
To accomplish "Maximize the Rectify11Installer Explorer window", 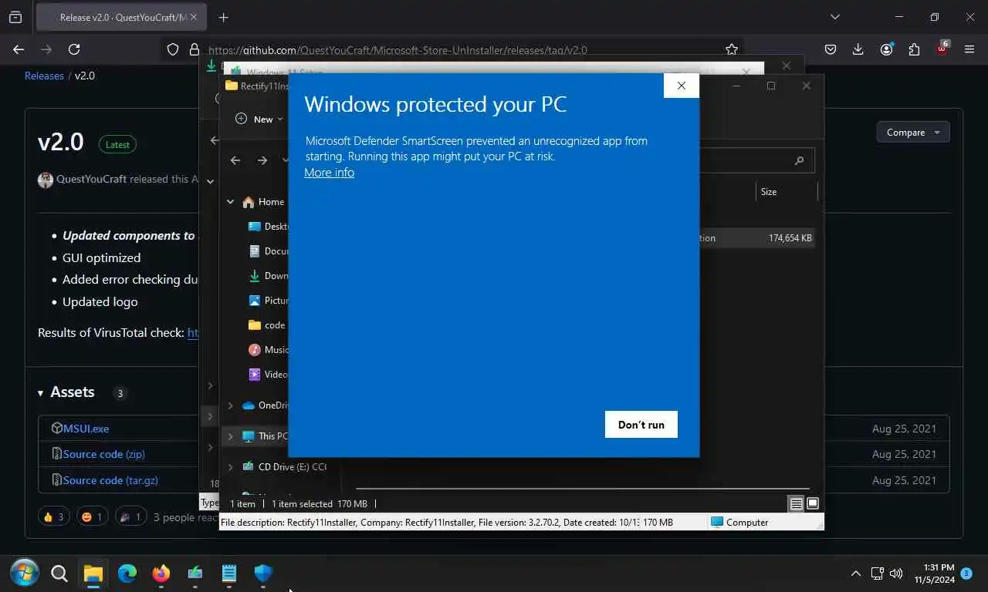I will coord(770,86).
